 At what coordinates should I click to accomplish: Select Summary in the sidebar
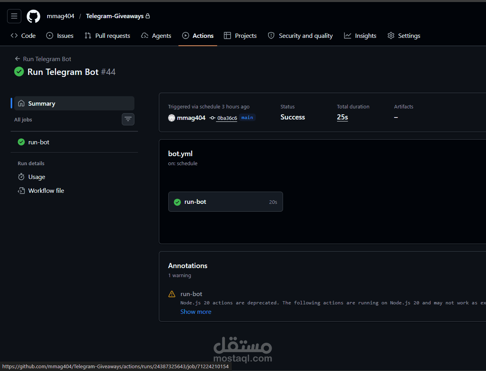tap(74, 103)
